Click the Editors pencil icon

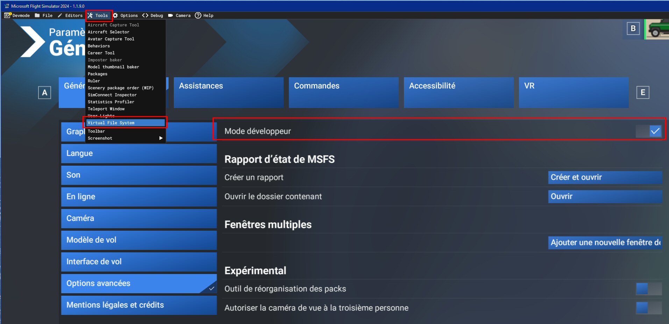coord(60,15)
